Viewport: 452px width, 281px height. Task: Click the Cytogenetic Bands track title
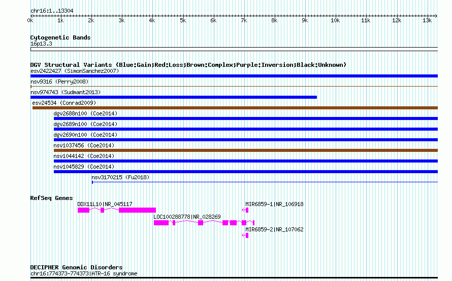point(60,37)
